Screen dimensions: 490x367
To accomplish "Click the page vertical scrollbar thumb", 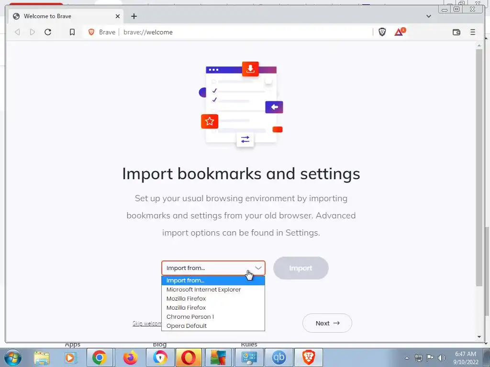I will pos(479,167).
